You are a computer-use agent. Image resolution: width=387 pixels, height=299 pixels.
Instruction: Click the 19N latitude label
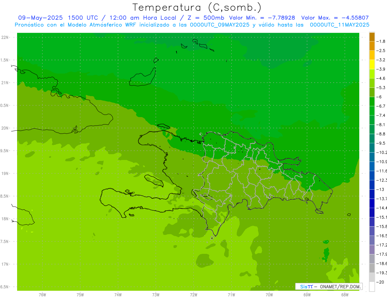click(5, 174)
